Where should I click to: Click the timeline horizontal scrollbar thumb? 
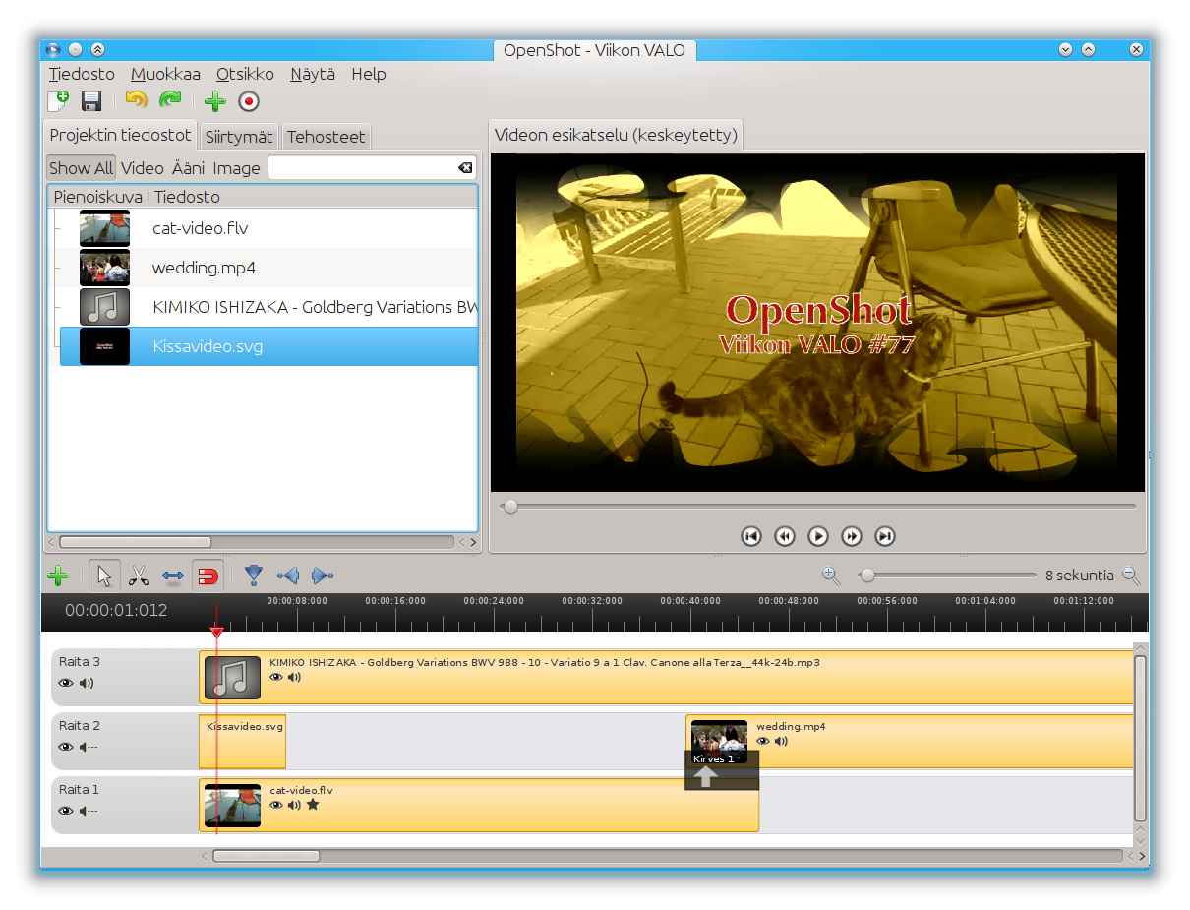point(266,856)
